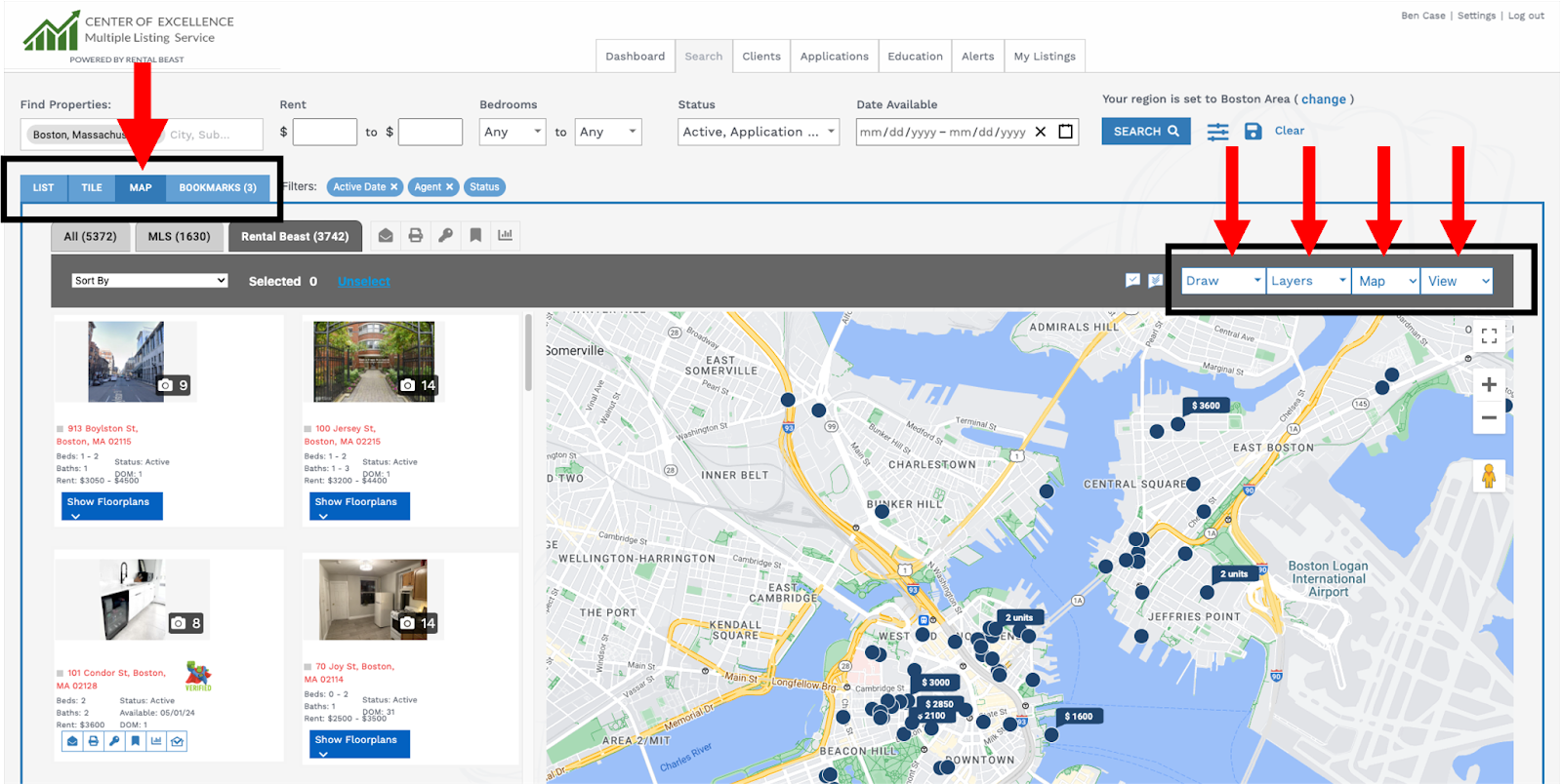Click the $ 3000 map price marker
The image size is (1562, 784).
(936, 683)
